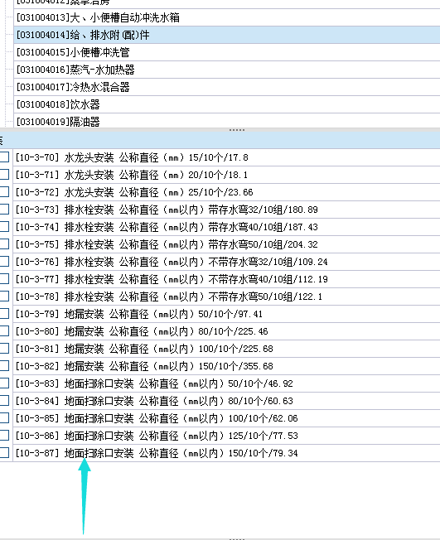Viewport: 440px width, 540px height.
Task: Tick the checkbox for item 10-3-80
Action: [4, 331]
